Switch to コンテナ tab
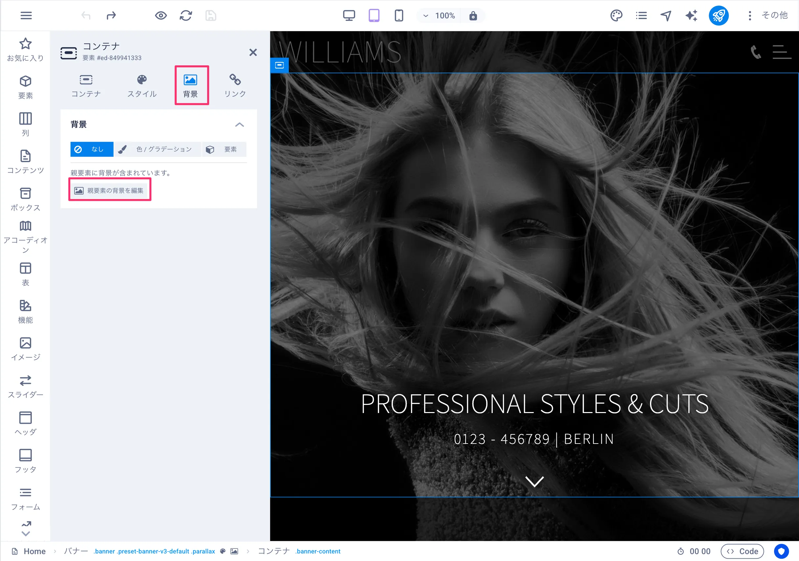This screenshot has height=561, width=799. pos(86,86)
